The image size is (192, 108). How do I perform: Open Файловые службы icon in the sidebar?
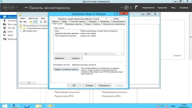[x=5, y=39]
